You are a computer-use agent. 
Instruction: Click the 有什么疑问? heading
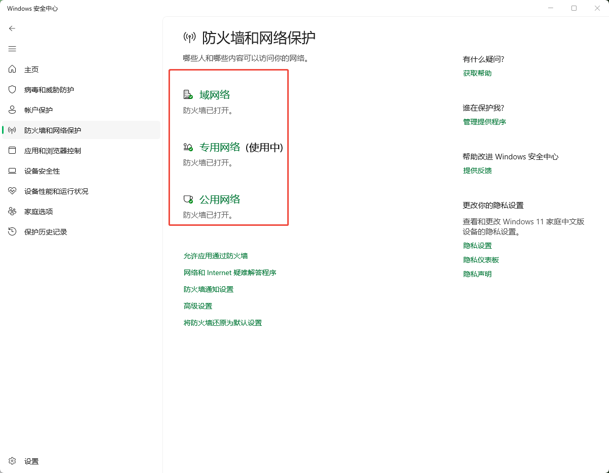coord(484,59)
